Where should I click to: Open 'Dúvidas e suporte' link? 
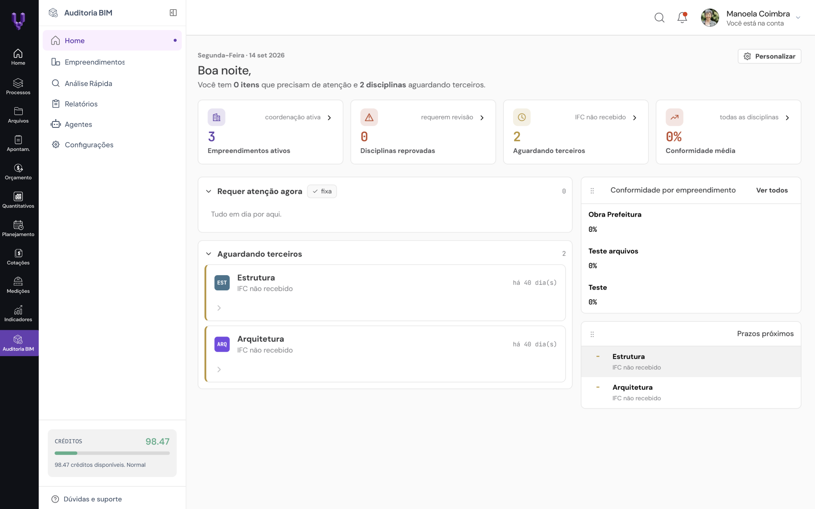pos(87,499)
